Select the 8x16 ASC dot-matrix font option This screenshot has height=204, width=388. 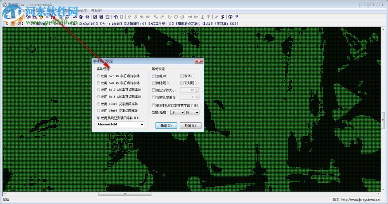(x=98, y=96)
